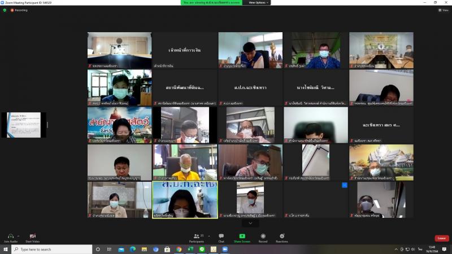The image size is (452, 254).
Task: Click the volume icon in the system tray
Action: click(x=413, y=249)
